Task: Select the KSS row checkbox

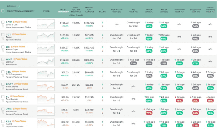Action: point(3,121)
